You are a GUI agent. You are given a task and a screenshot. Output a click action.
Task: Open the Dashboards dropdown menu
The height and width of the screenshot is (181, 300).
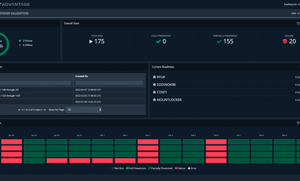(292, 4)
